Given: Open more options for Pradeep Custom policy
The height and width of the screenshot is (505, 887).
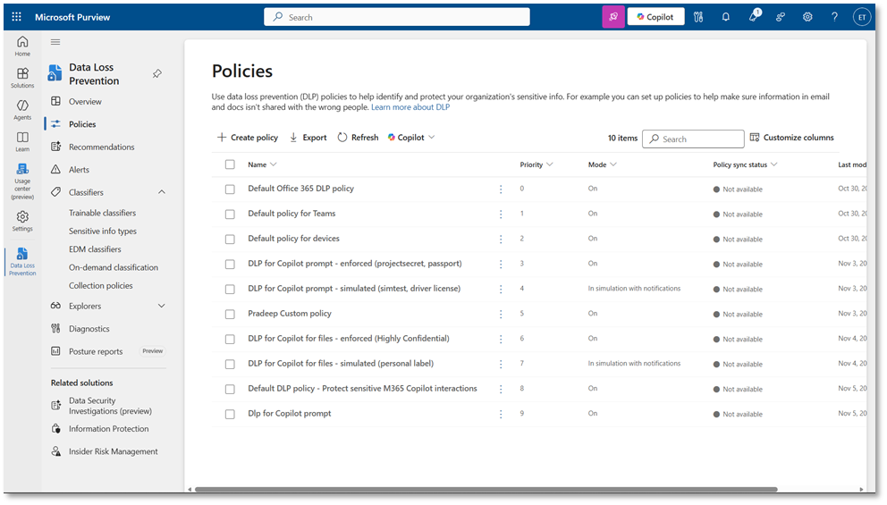Looking at the screenshot, I should click(501, 314).
